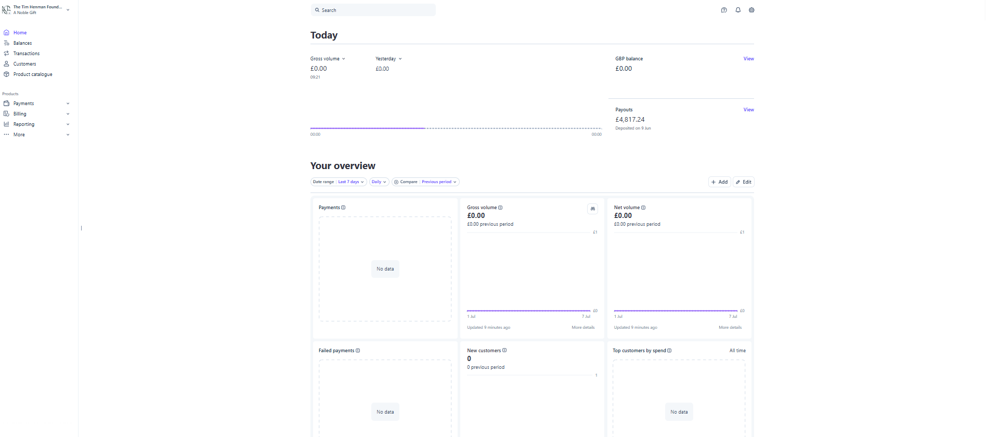The image size is (986, 437).
Task: Expand the More sidebar section
Action: tap(68, 135)
